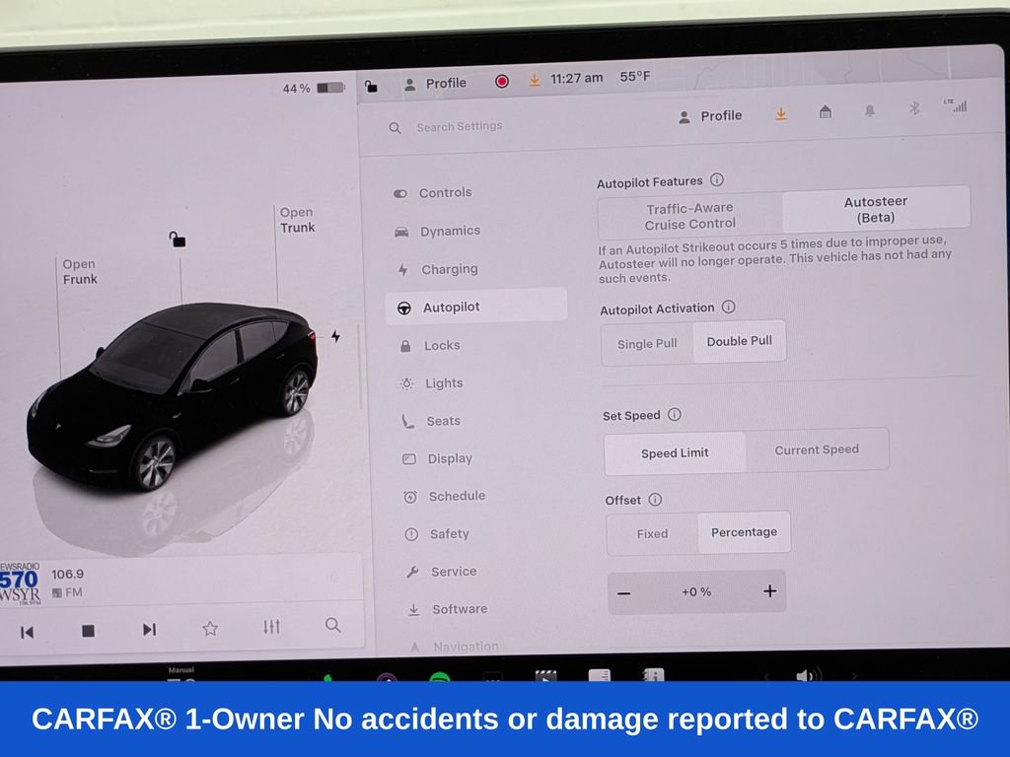Open the Software settings menu

click(x=459, y=609)
